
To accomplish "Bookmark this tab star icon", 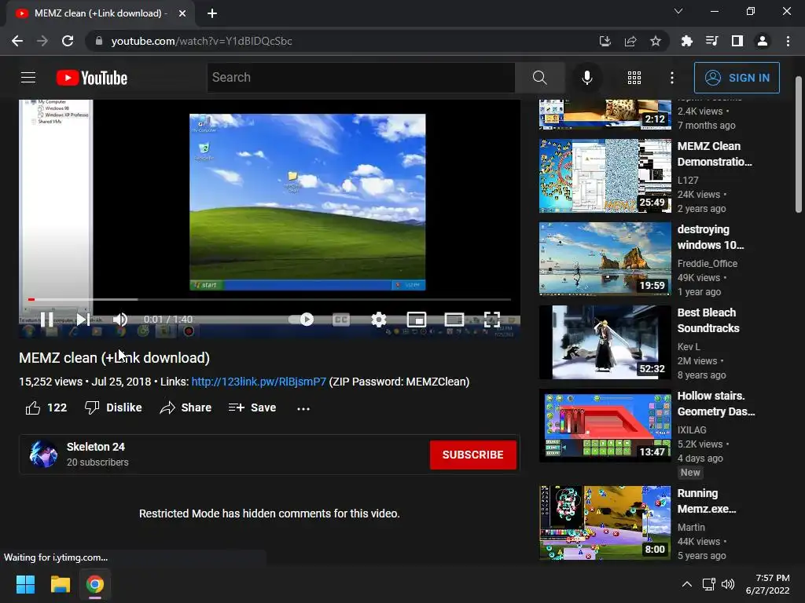I will [656, 41].
